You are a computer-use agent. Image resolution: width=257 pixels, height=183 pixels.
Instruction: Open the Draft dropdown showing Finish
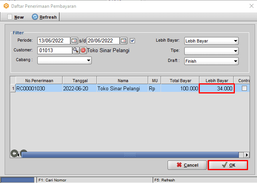[211, 61]
